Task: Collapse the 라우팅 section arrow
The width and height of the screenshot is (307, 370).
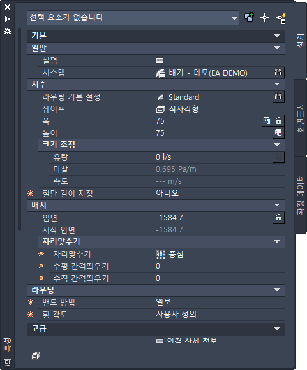Action: 277,290
